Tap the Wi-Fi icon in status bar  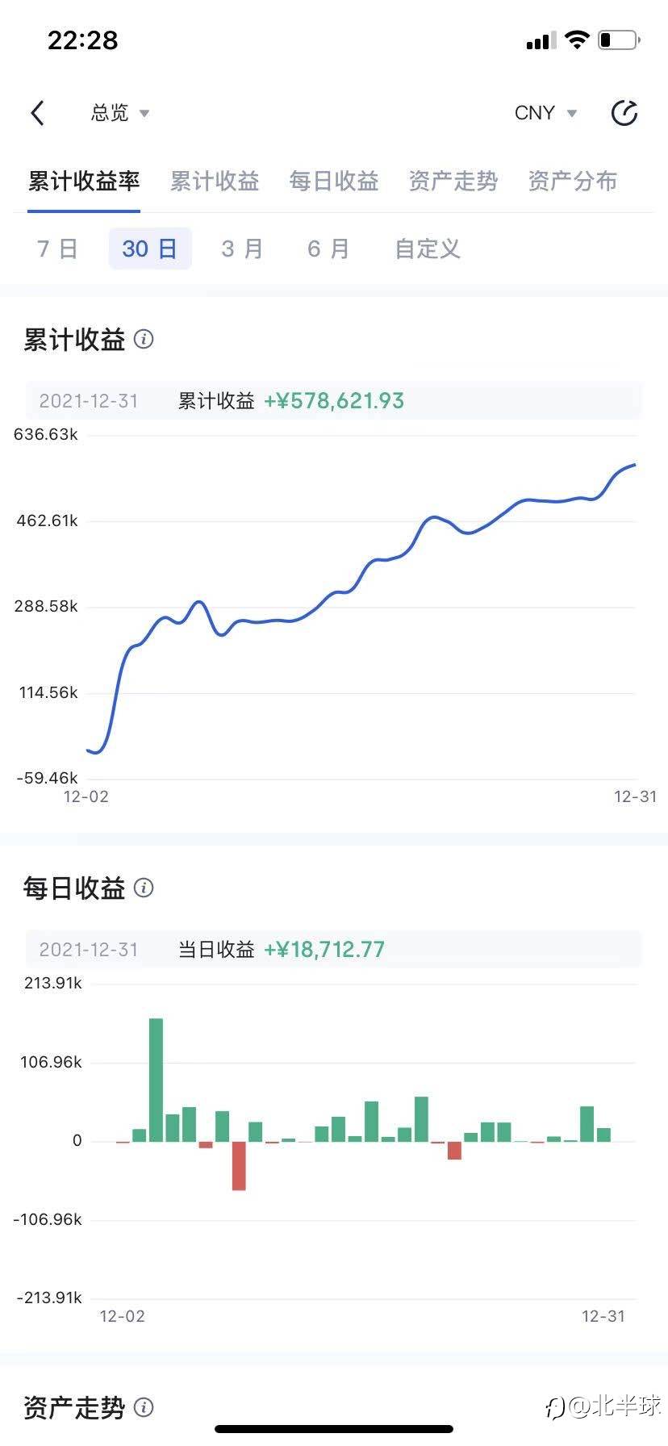[577, 40]
